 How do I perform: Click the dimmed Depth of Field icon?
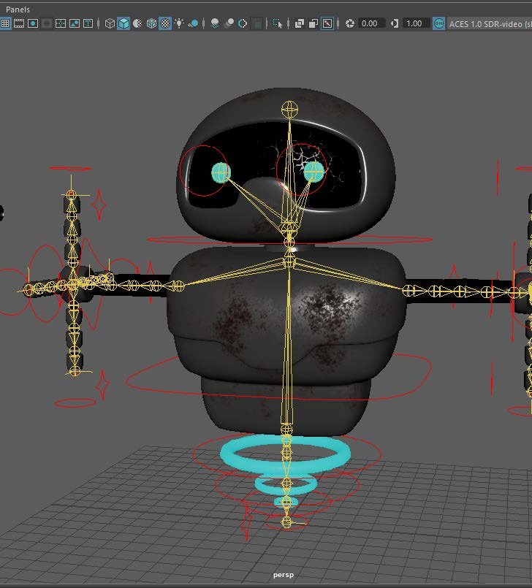256,23
